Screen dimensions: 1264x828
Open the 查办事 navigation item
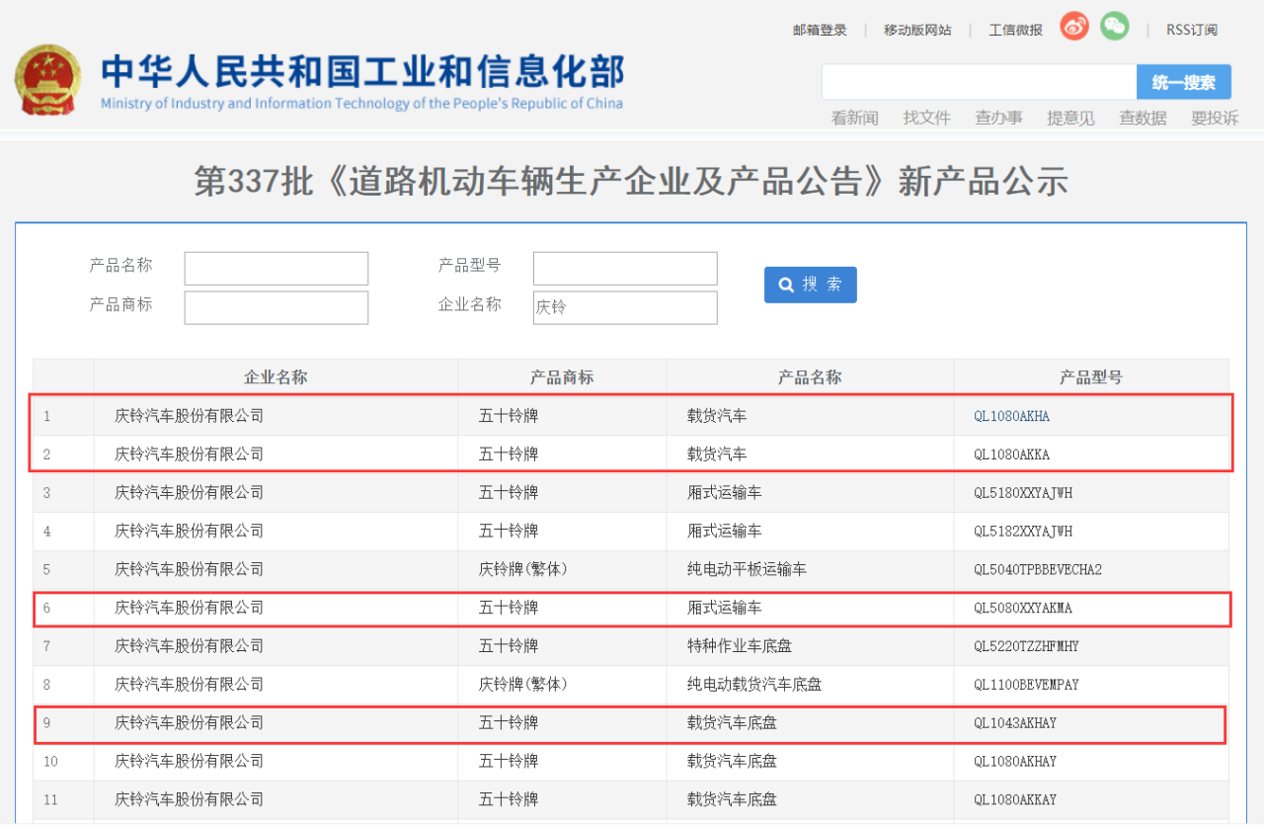pos(997,117)
